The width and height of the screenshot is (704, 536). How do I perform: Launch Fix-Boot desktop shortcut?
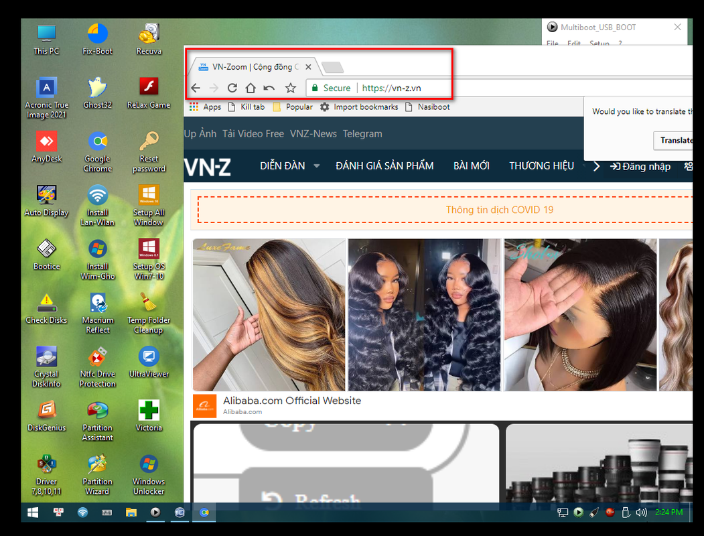point(97,40)
